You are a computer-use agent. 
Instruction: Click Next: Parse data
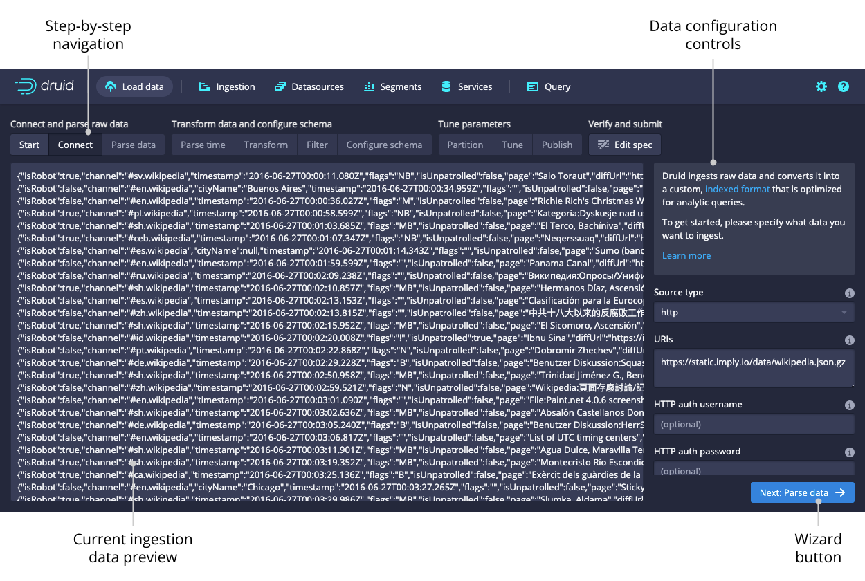pos(802,492)
